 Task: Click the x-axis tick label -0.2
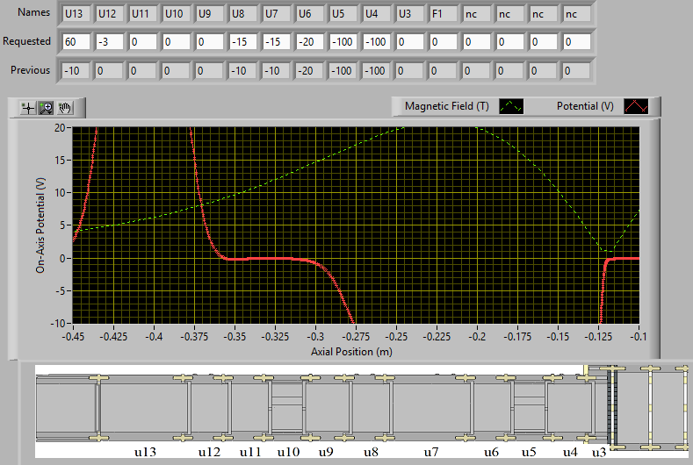pos(477,337)
